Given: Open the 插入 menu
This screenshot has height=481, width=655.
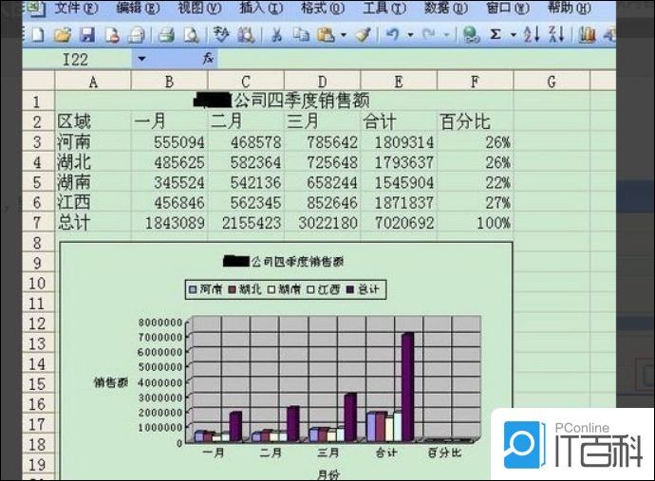Looking at the screenshot, I should coord(261,8).
